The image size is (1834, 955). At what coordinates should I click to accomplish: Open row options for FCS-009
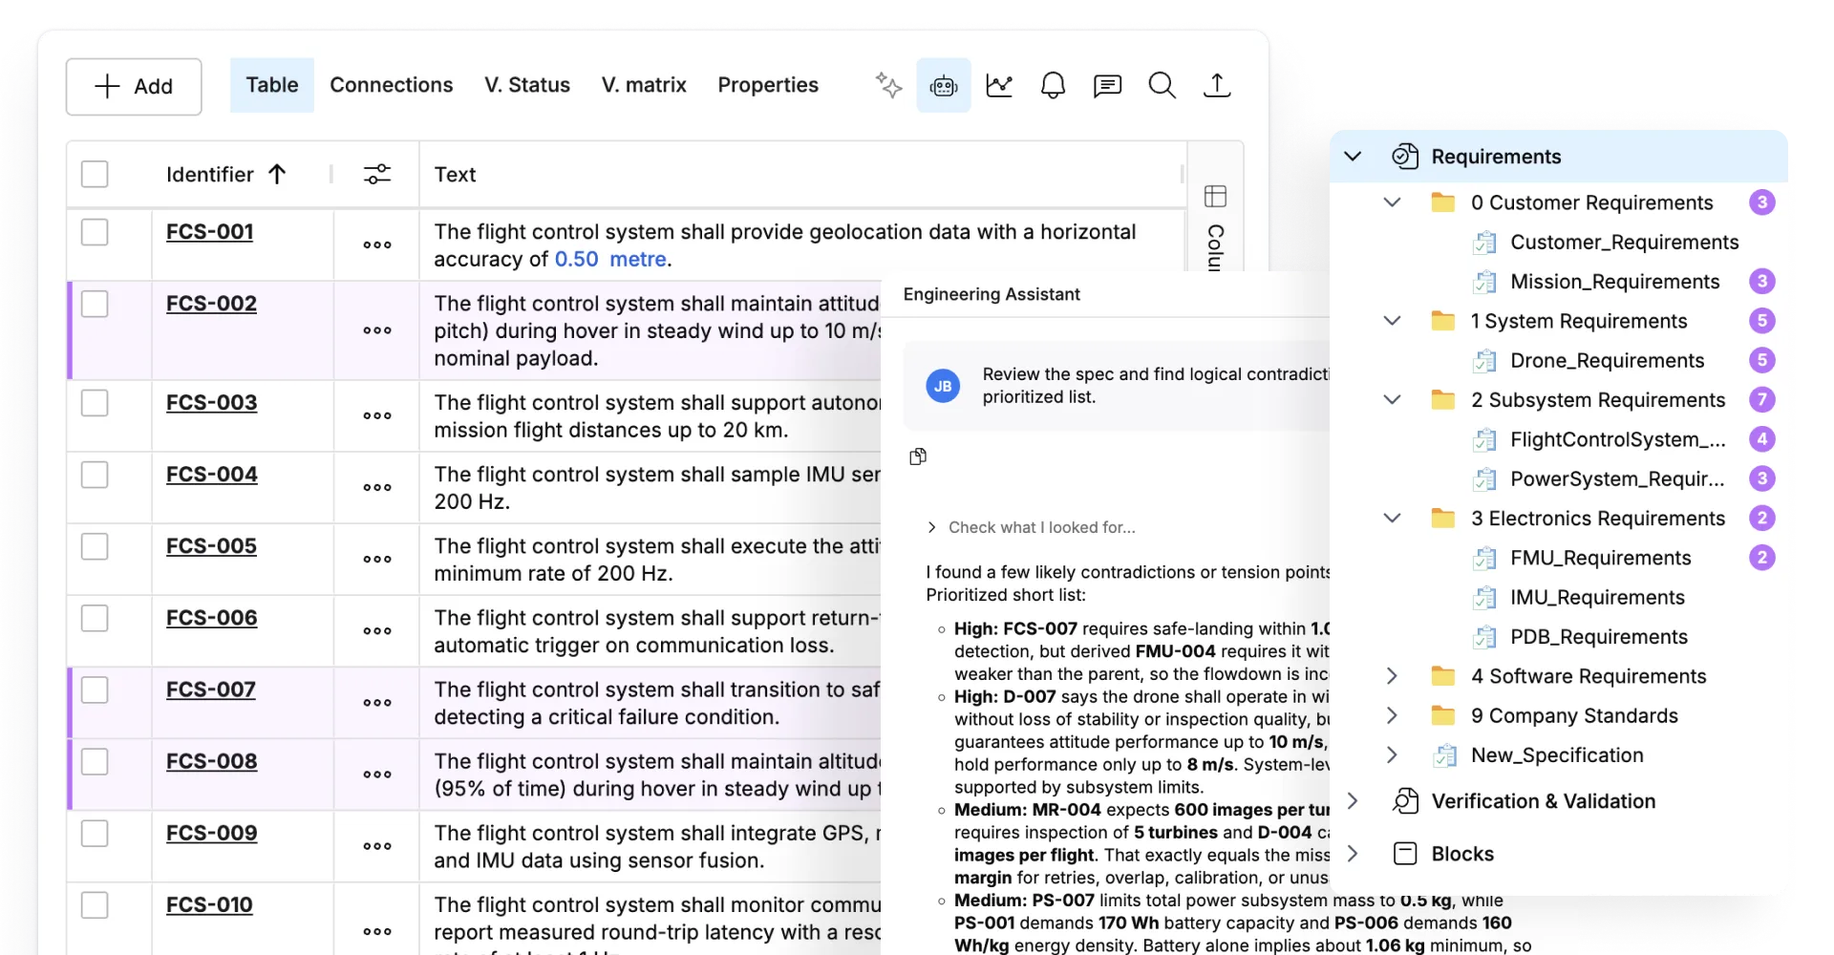[x=377, y=846]
